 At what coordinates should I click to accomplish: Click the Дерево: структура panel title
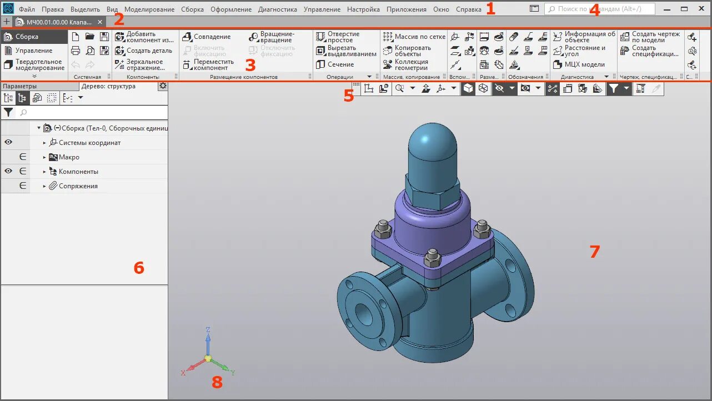pyautogui.click(x=108, y=86)
